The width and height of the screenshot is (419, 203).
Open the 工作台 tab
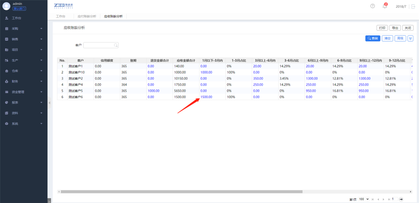point(61,17)
